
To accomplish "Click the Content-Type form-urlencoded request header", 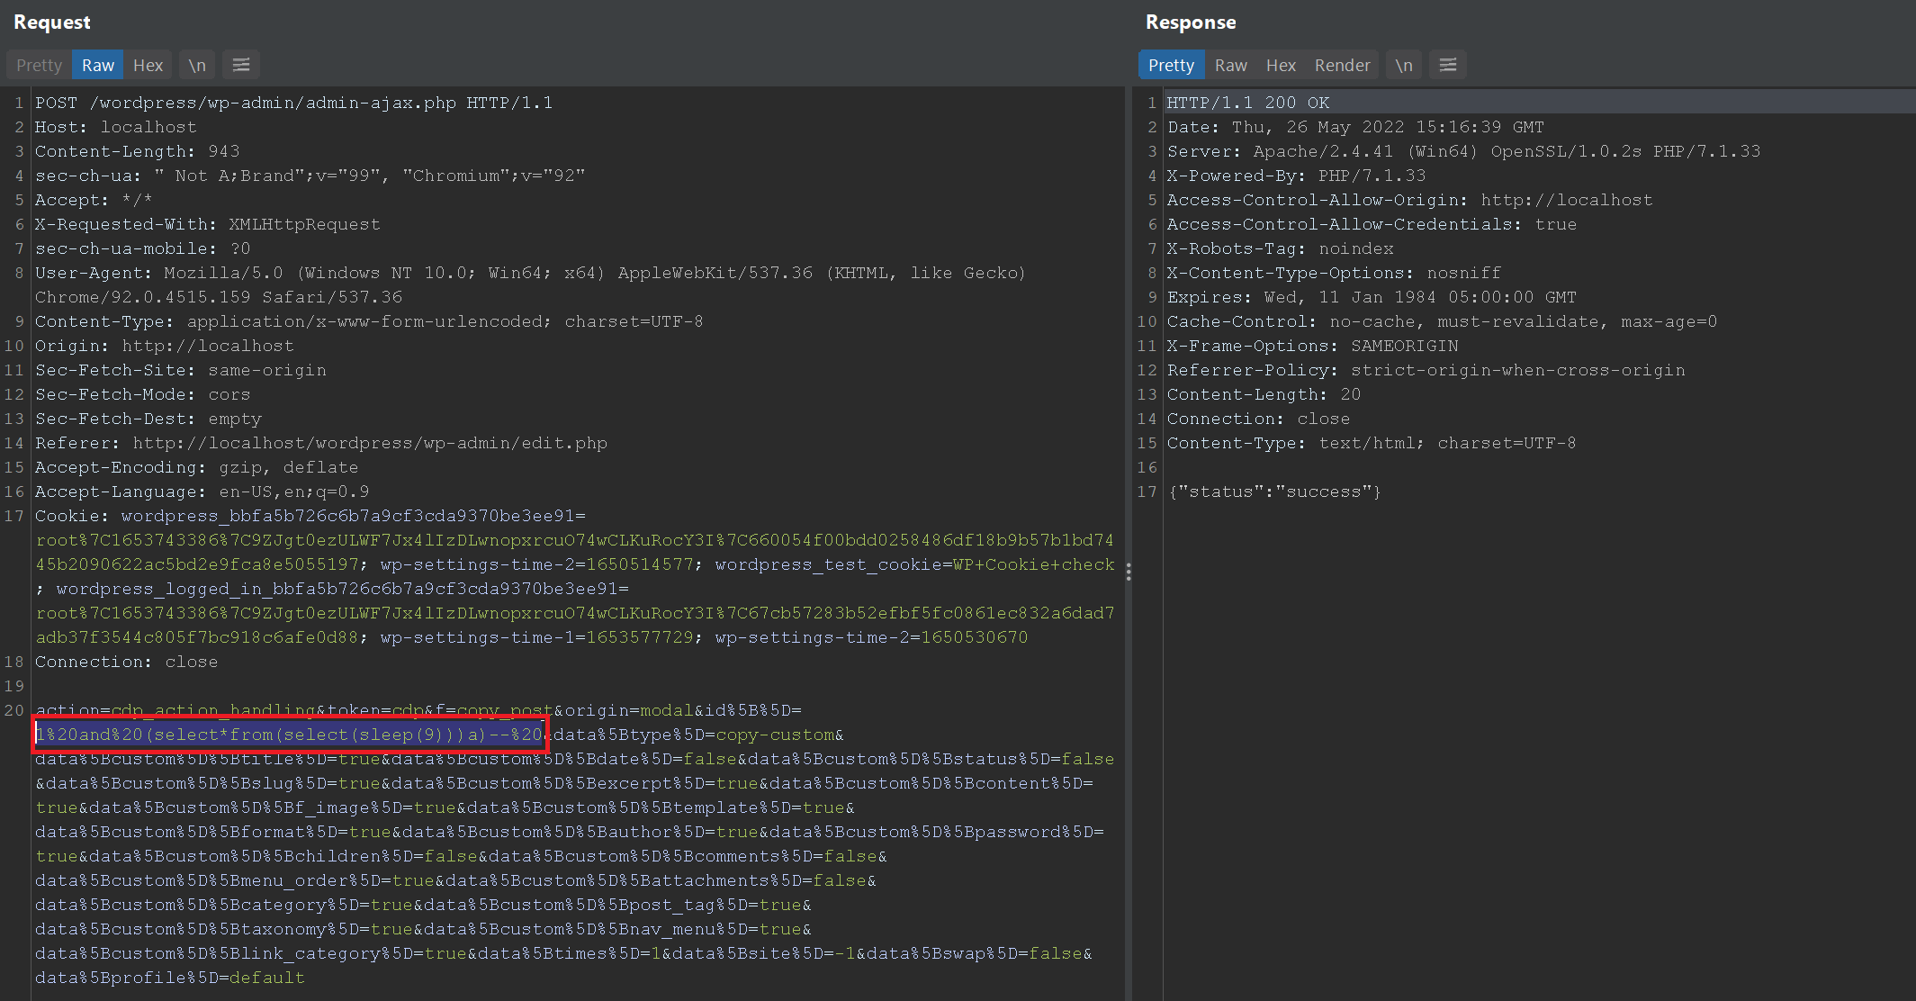I will [369, 321].
